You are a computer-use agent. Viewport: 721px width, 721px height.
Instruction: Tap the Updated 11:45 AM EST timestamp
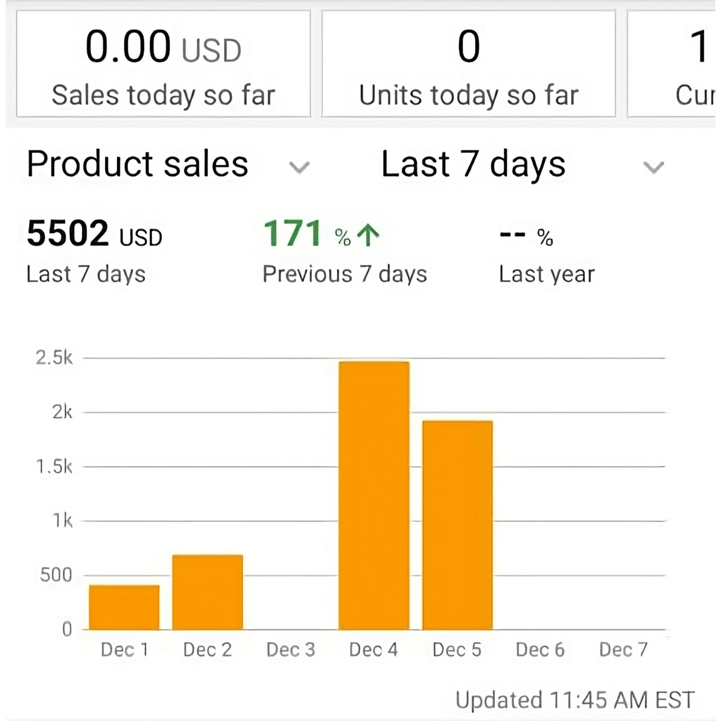coord(575,700)
